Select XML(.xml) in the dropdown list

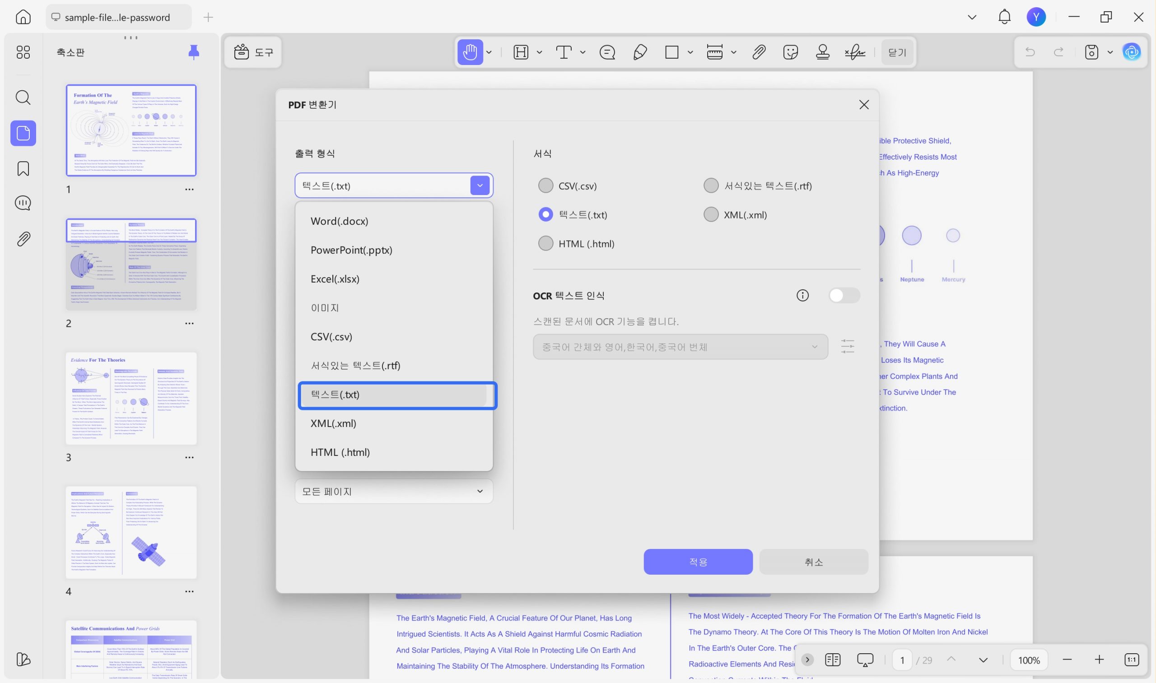pyautogui.click(x=394, y=423)
